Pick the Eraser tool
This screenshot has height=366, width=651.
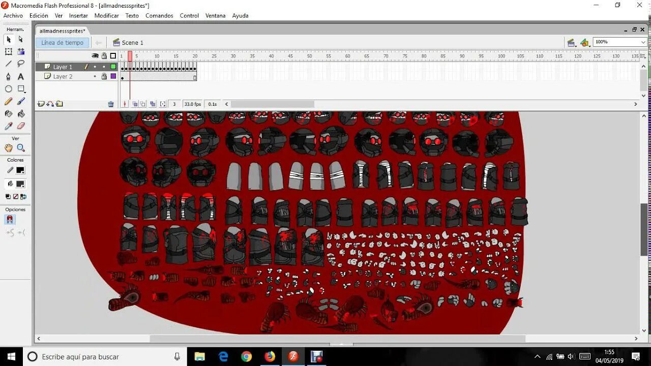pyautogui.click(x=21, y=126)
